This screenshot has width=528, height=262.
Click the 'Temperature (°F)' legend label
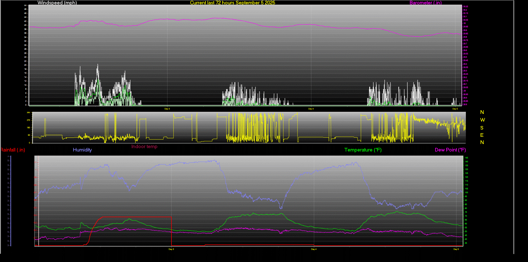pos(363,150)
